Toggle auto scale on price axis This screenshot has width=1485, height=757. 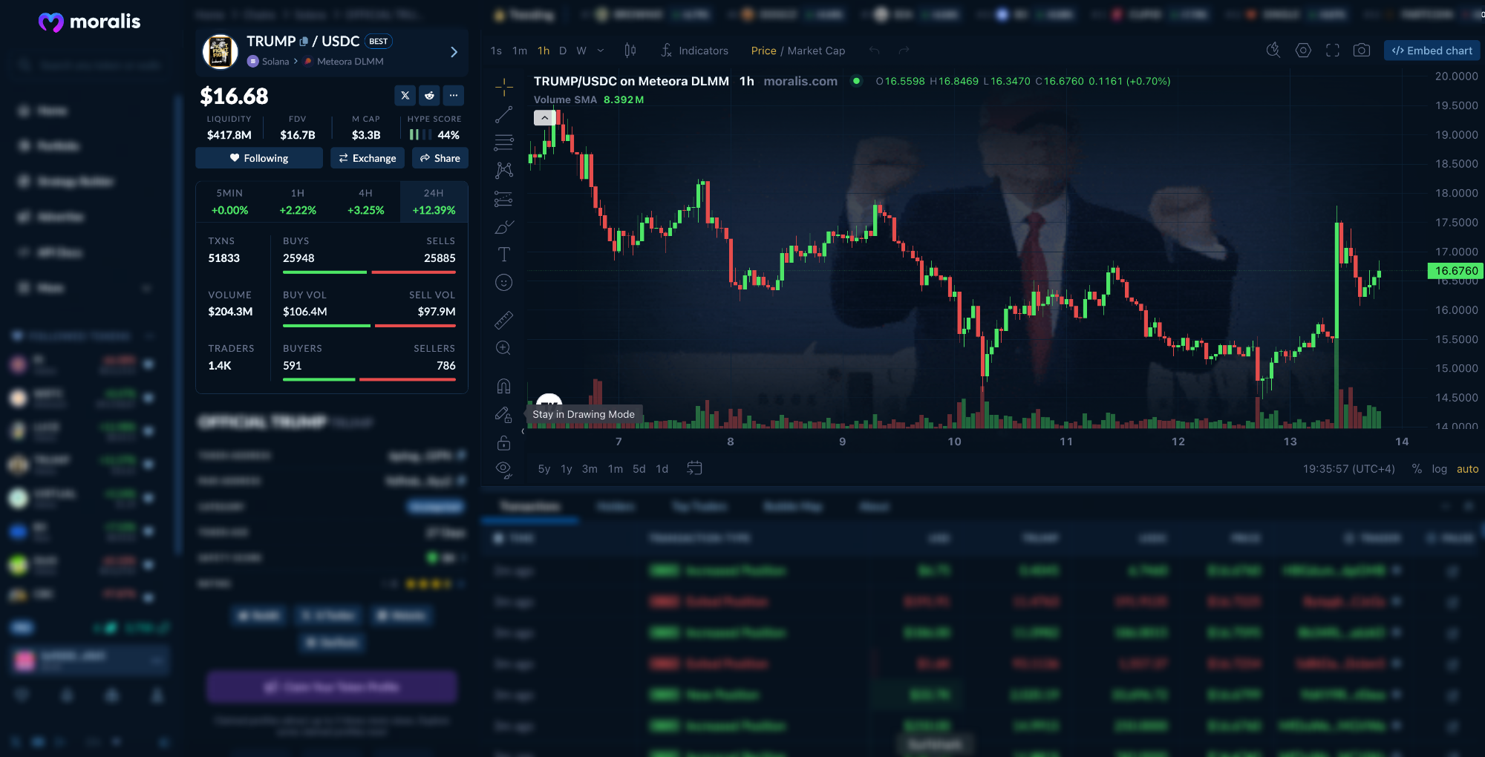(1467, 469)
